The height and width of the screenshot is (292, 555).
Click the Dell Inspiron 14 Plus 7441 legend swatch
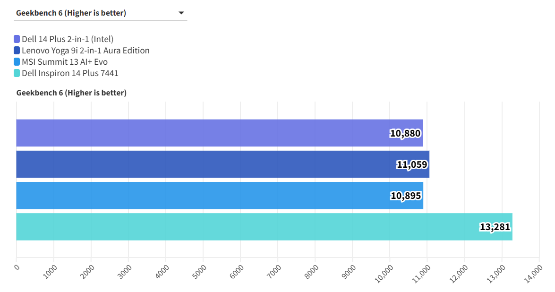click(x=17, y=73)
